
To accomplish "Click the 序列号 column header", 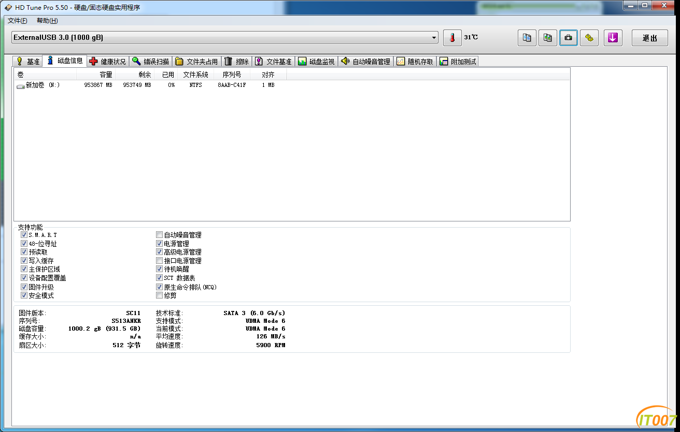I will (232, 75).
